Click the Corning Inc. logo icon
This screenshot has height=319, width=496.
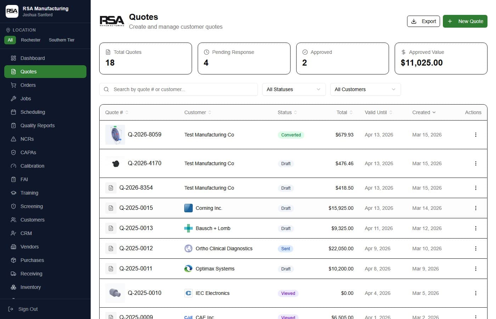click(x=188, y=208)
